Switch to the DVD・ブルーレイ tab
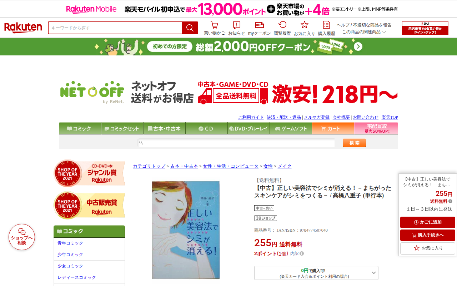This screenshot has width=457, height=286. [248, 128]
